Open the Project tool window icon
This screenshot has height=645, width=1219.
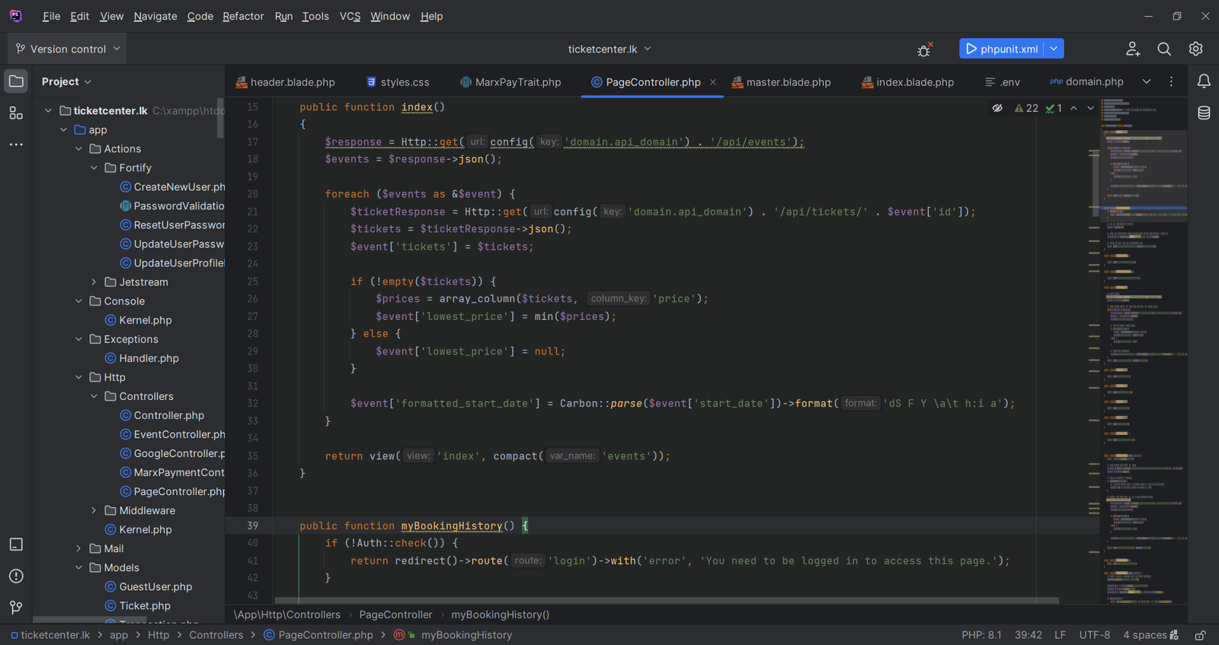pyautogui.click(x=16, y=81)
